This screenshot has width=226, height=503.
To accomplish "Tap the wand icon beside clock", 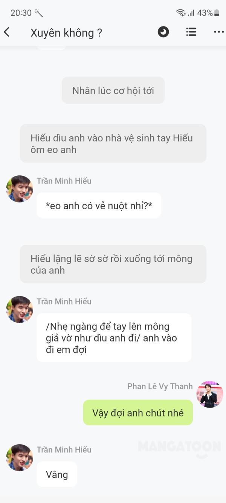I will point(38,13).
